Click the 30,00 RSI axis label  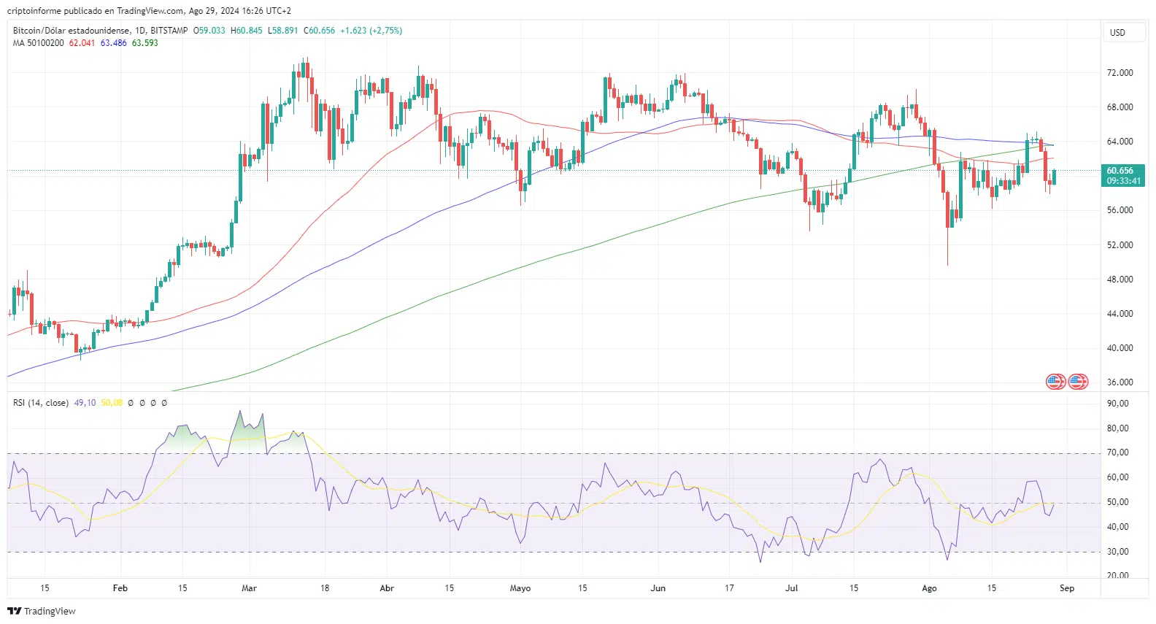pos(1118,552)
